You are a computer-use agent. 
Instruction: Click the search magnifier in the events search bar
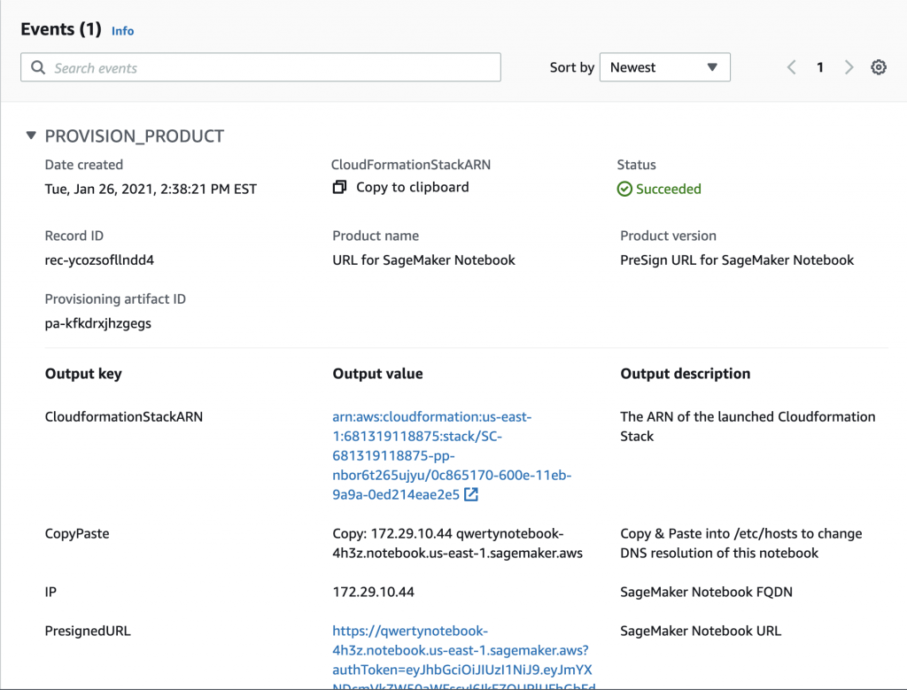click(x=38, y=66)
